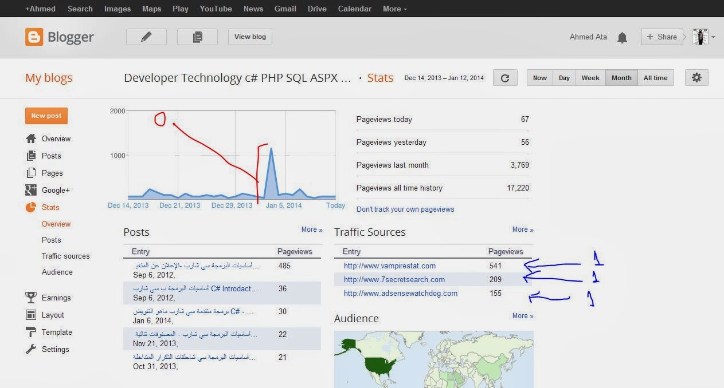
Task: Open YouTube in Google bar
Action: (x=216, y=9)
